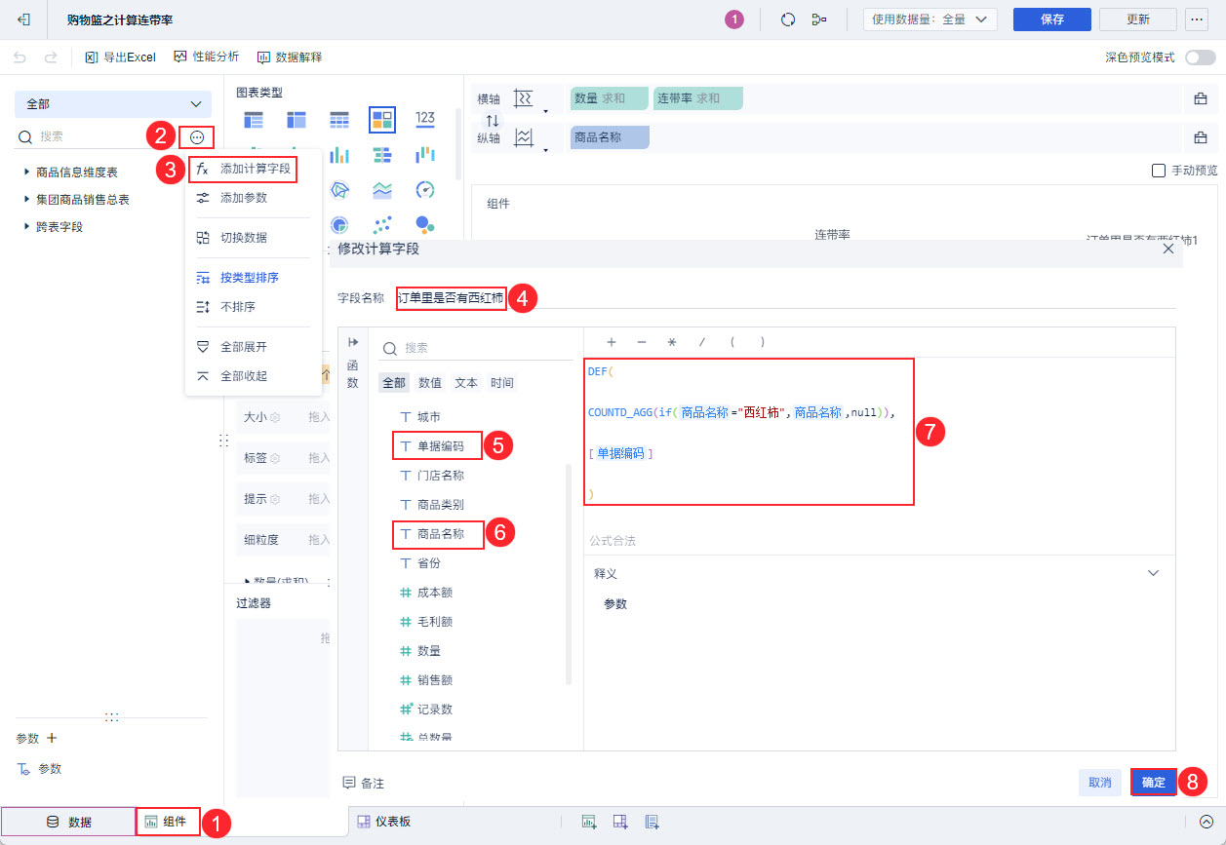Screen dimensions: 1226x845
Task: Switch to 文本 field filter tab
Action: pos(466,383)
